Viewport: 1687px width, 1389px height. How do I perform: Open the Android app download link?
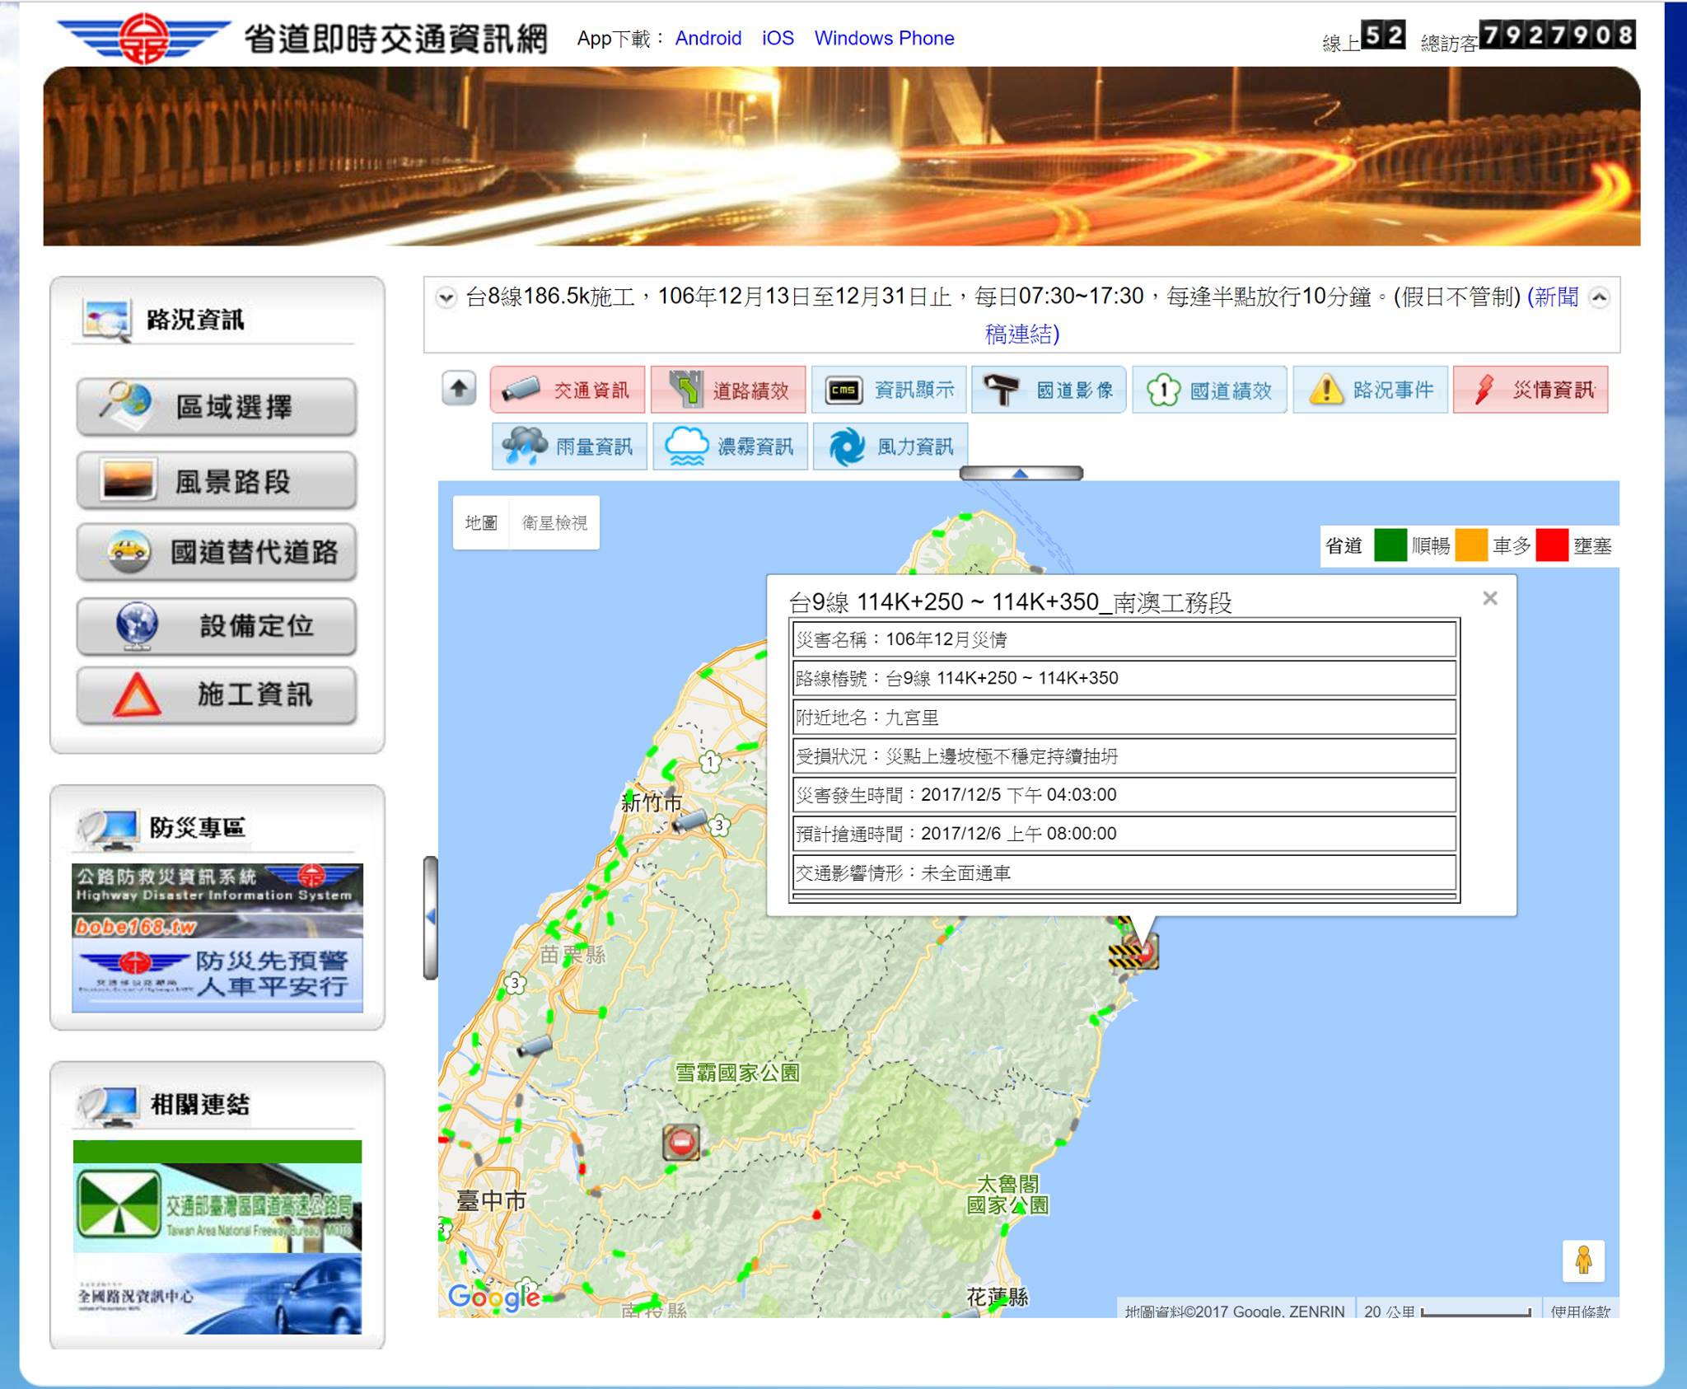(708, 38)
